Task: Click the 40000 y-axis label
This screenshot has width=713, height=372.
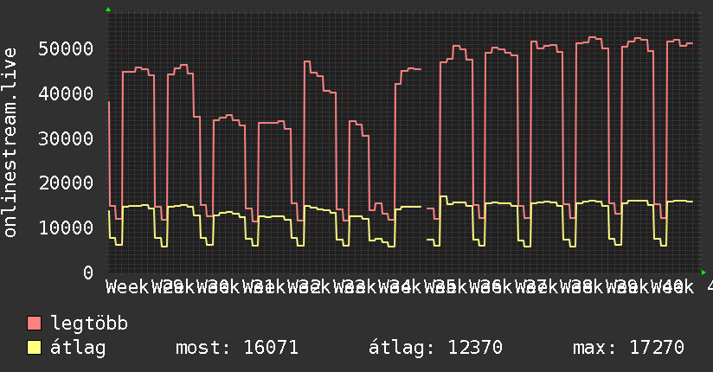Action: click(66, 93)
